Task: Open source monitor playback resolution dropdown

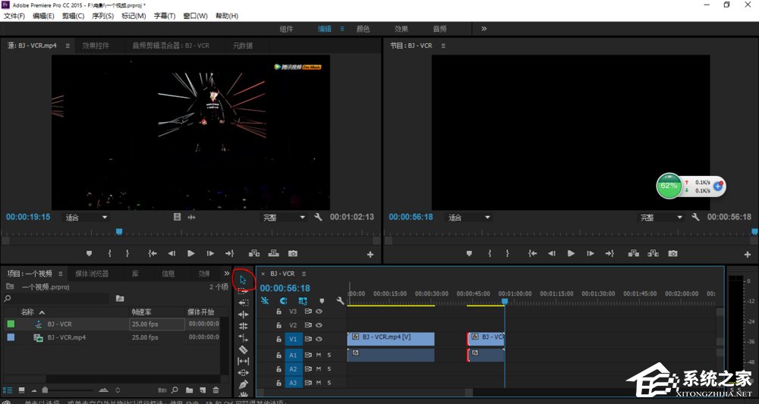Action: 285,218
